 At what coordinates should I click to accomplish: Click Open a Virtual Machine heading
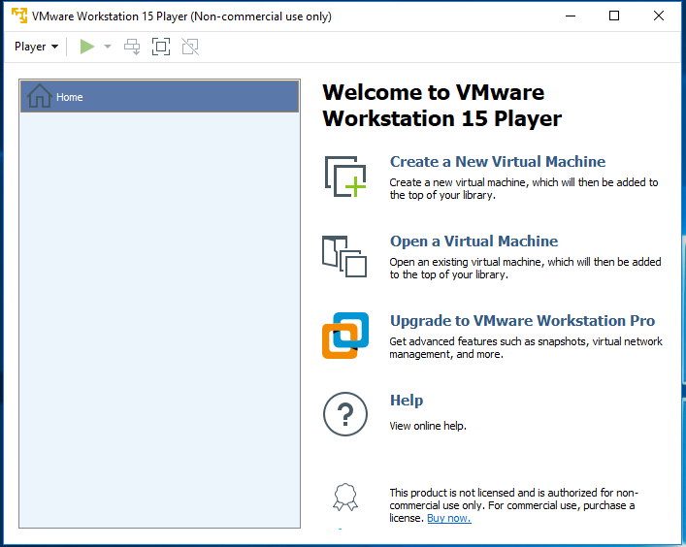point(474,241)
